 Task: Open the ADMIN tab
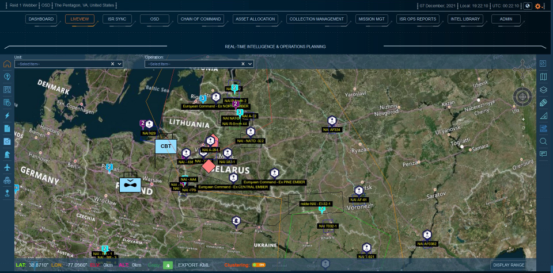click(506, 19)
